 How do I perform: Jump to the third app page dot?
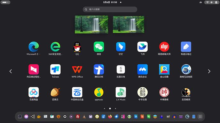coord(115,108)
